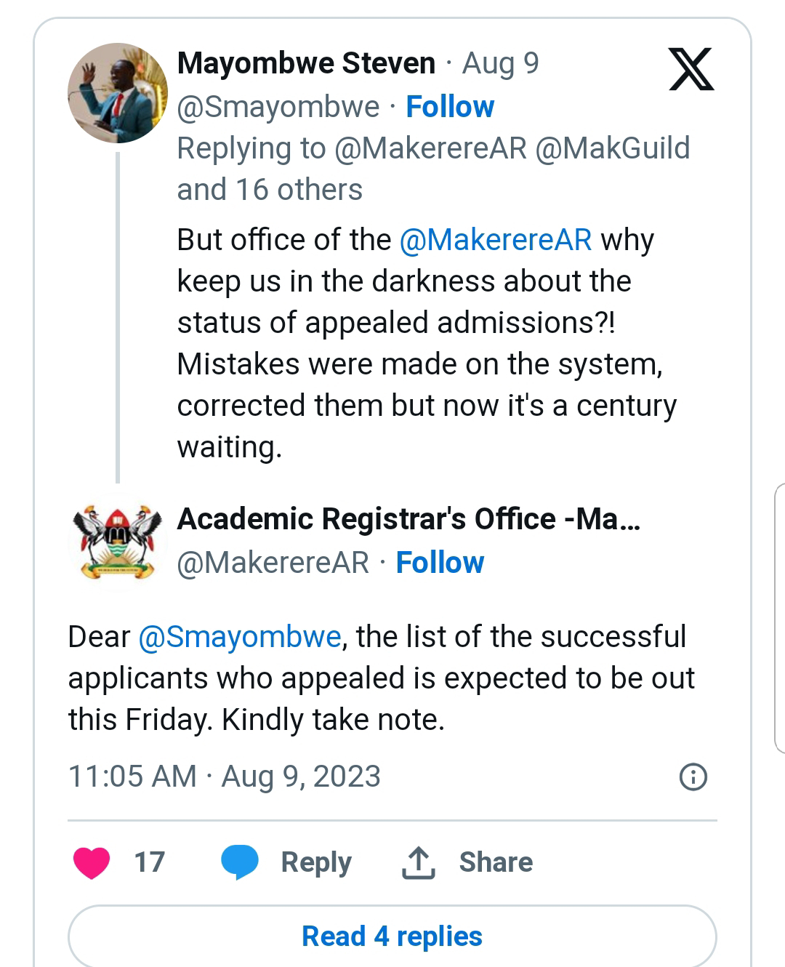785x967 pixels.
Task: Open Mayombwe Steven display name
Action: coord(306,63)
